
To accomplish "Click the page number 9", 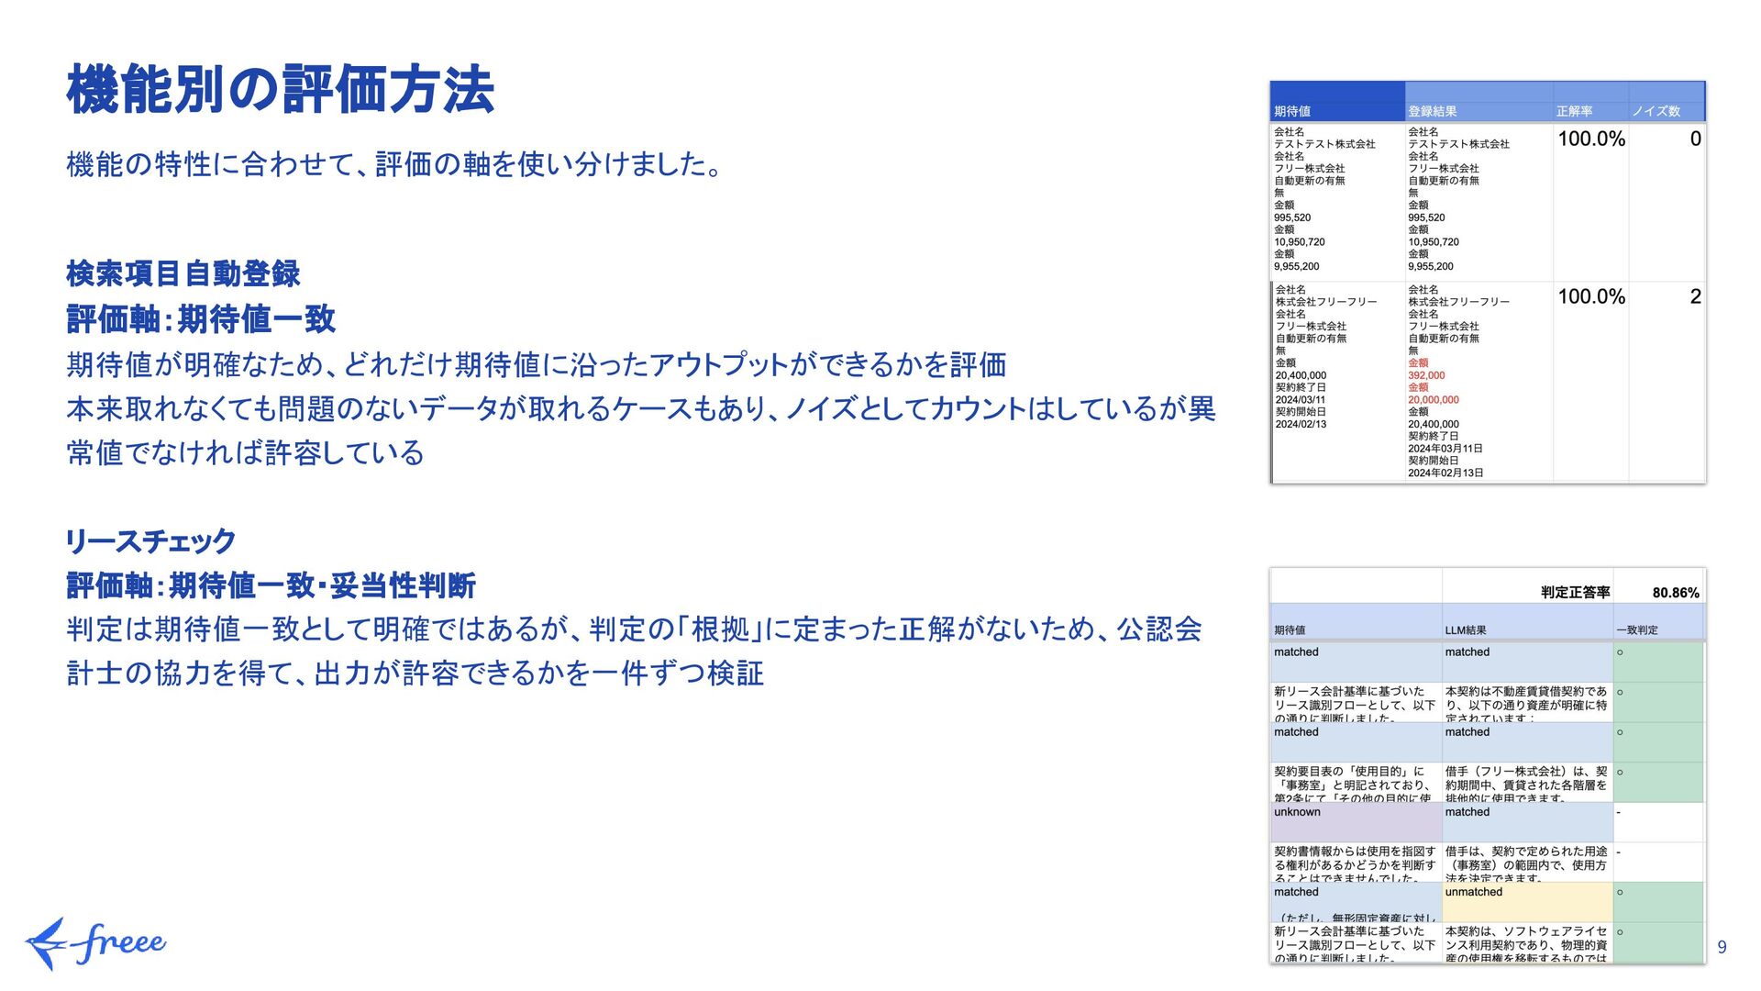I will click(1722, 947).
